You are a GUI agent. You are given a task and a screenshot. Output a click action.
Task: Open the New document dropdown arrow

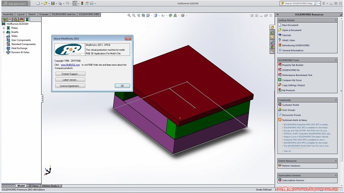(x=42, y=4)
